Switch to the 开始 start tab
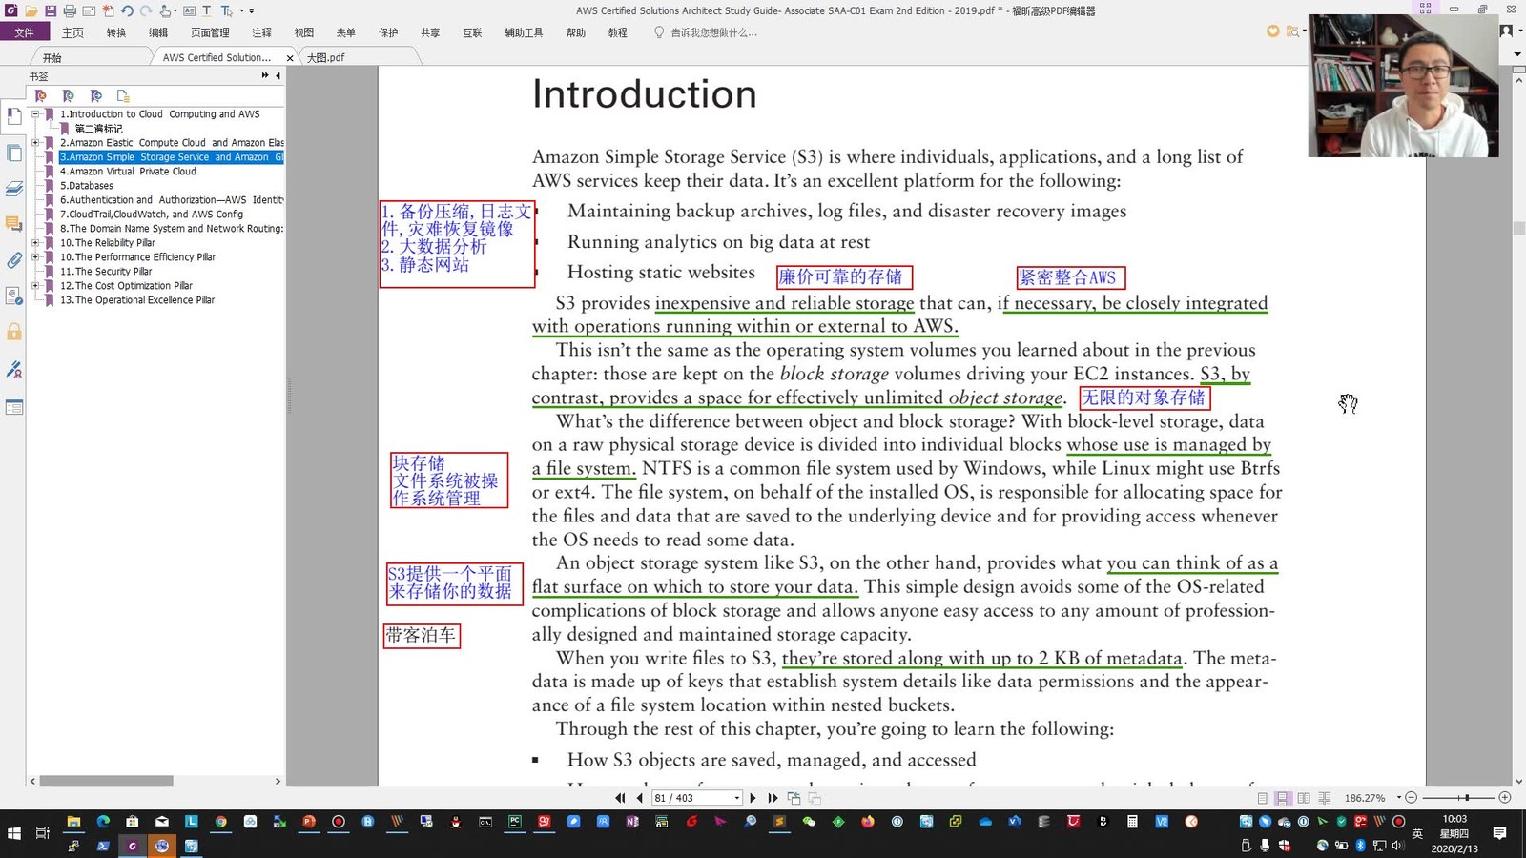1526x858 pixels. coord(52,57)
